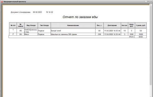Click the Сумма, руб. column header

141,25
